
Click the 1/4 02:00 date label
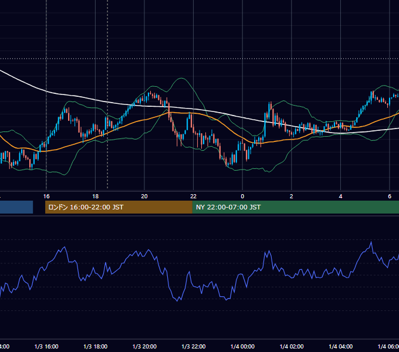[292, 346]
